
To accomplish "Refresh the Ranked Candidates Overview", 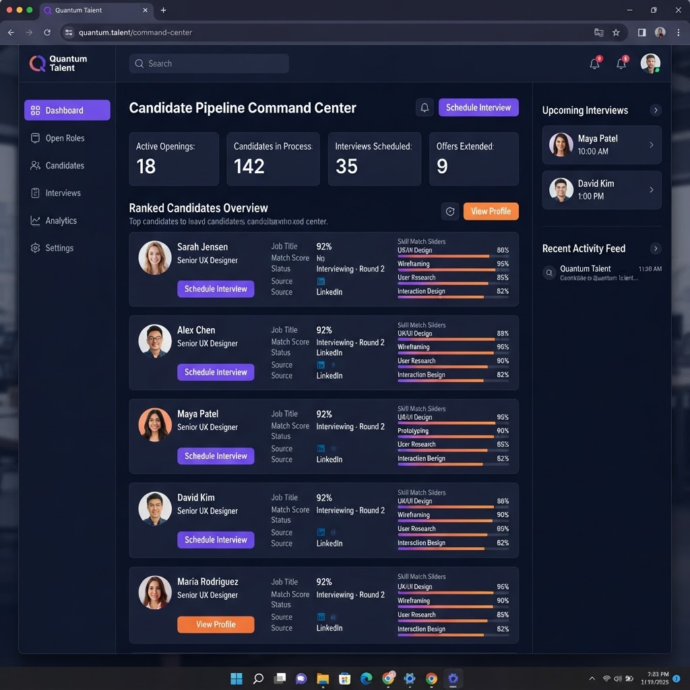I will point(449,211).
